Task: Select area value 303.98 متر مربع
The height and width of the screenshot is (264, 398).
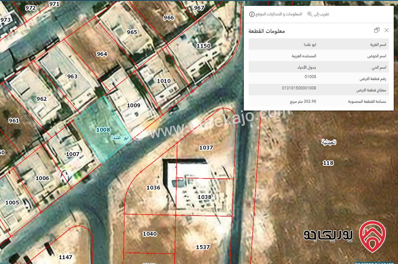Action: (303, 101)
